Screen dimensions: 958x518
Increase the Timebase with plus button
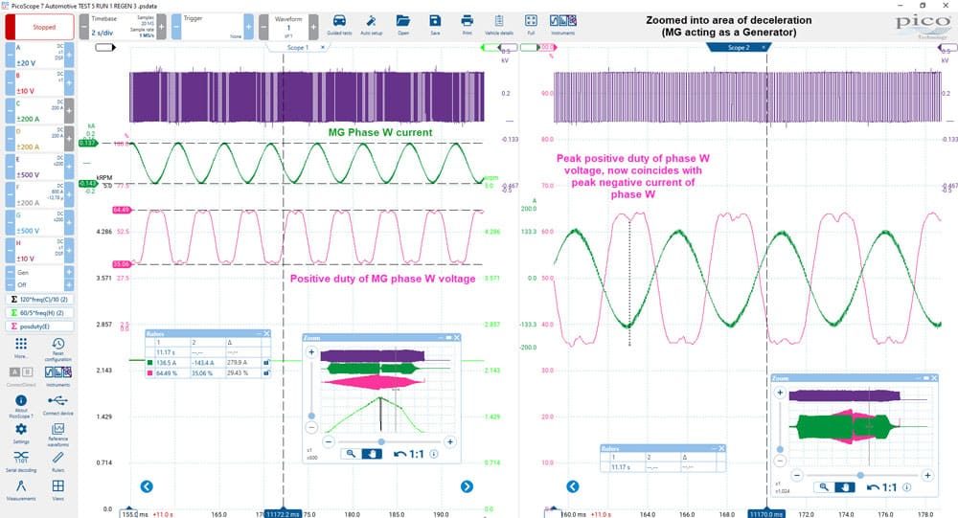click(x=161, y=27)
